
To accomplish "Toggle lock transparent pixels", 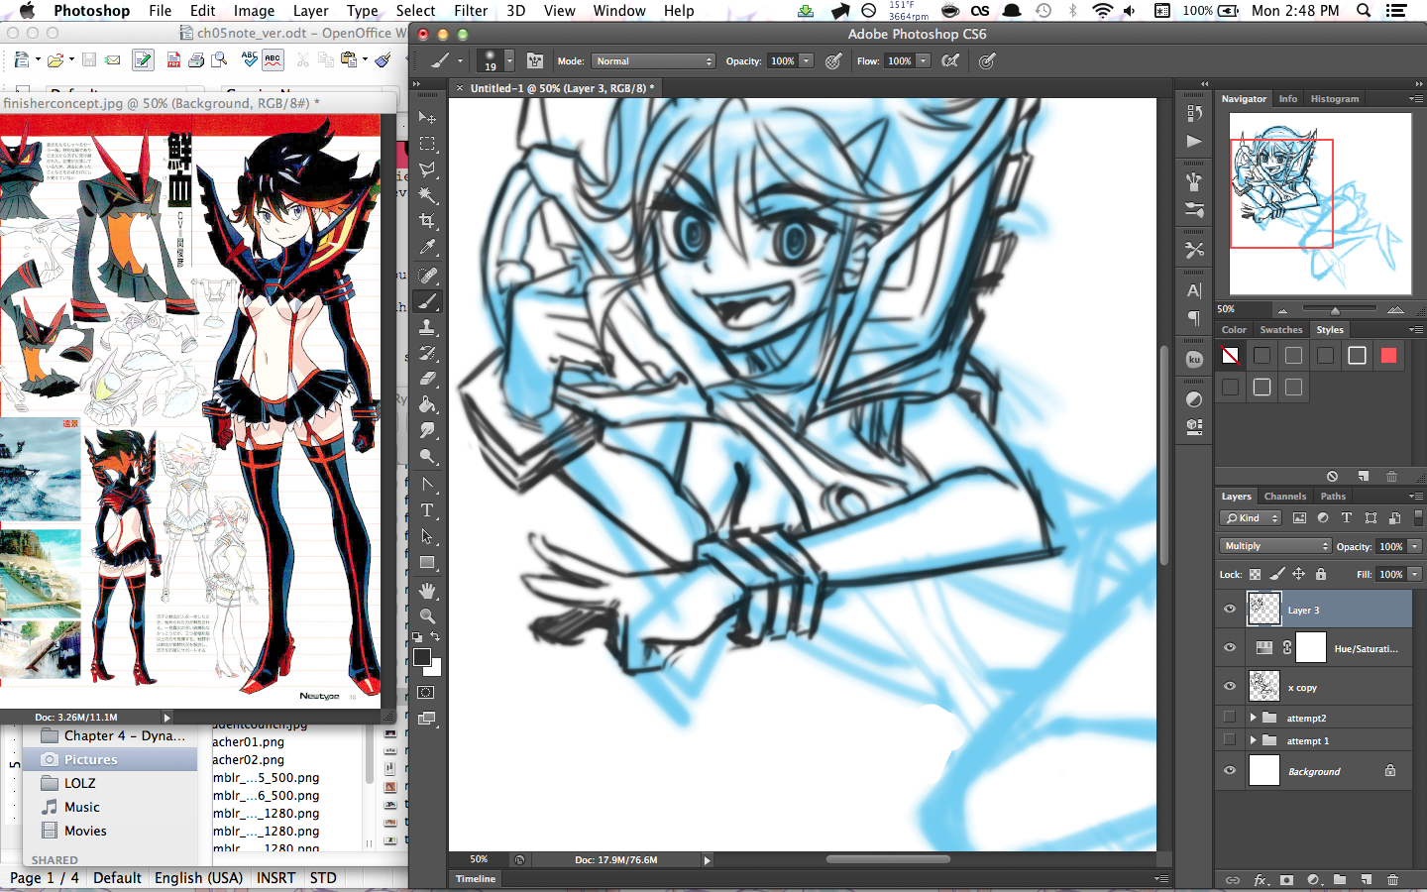I will coord(1255,574).
